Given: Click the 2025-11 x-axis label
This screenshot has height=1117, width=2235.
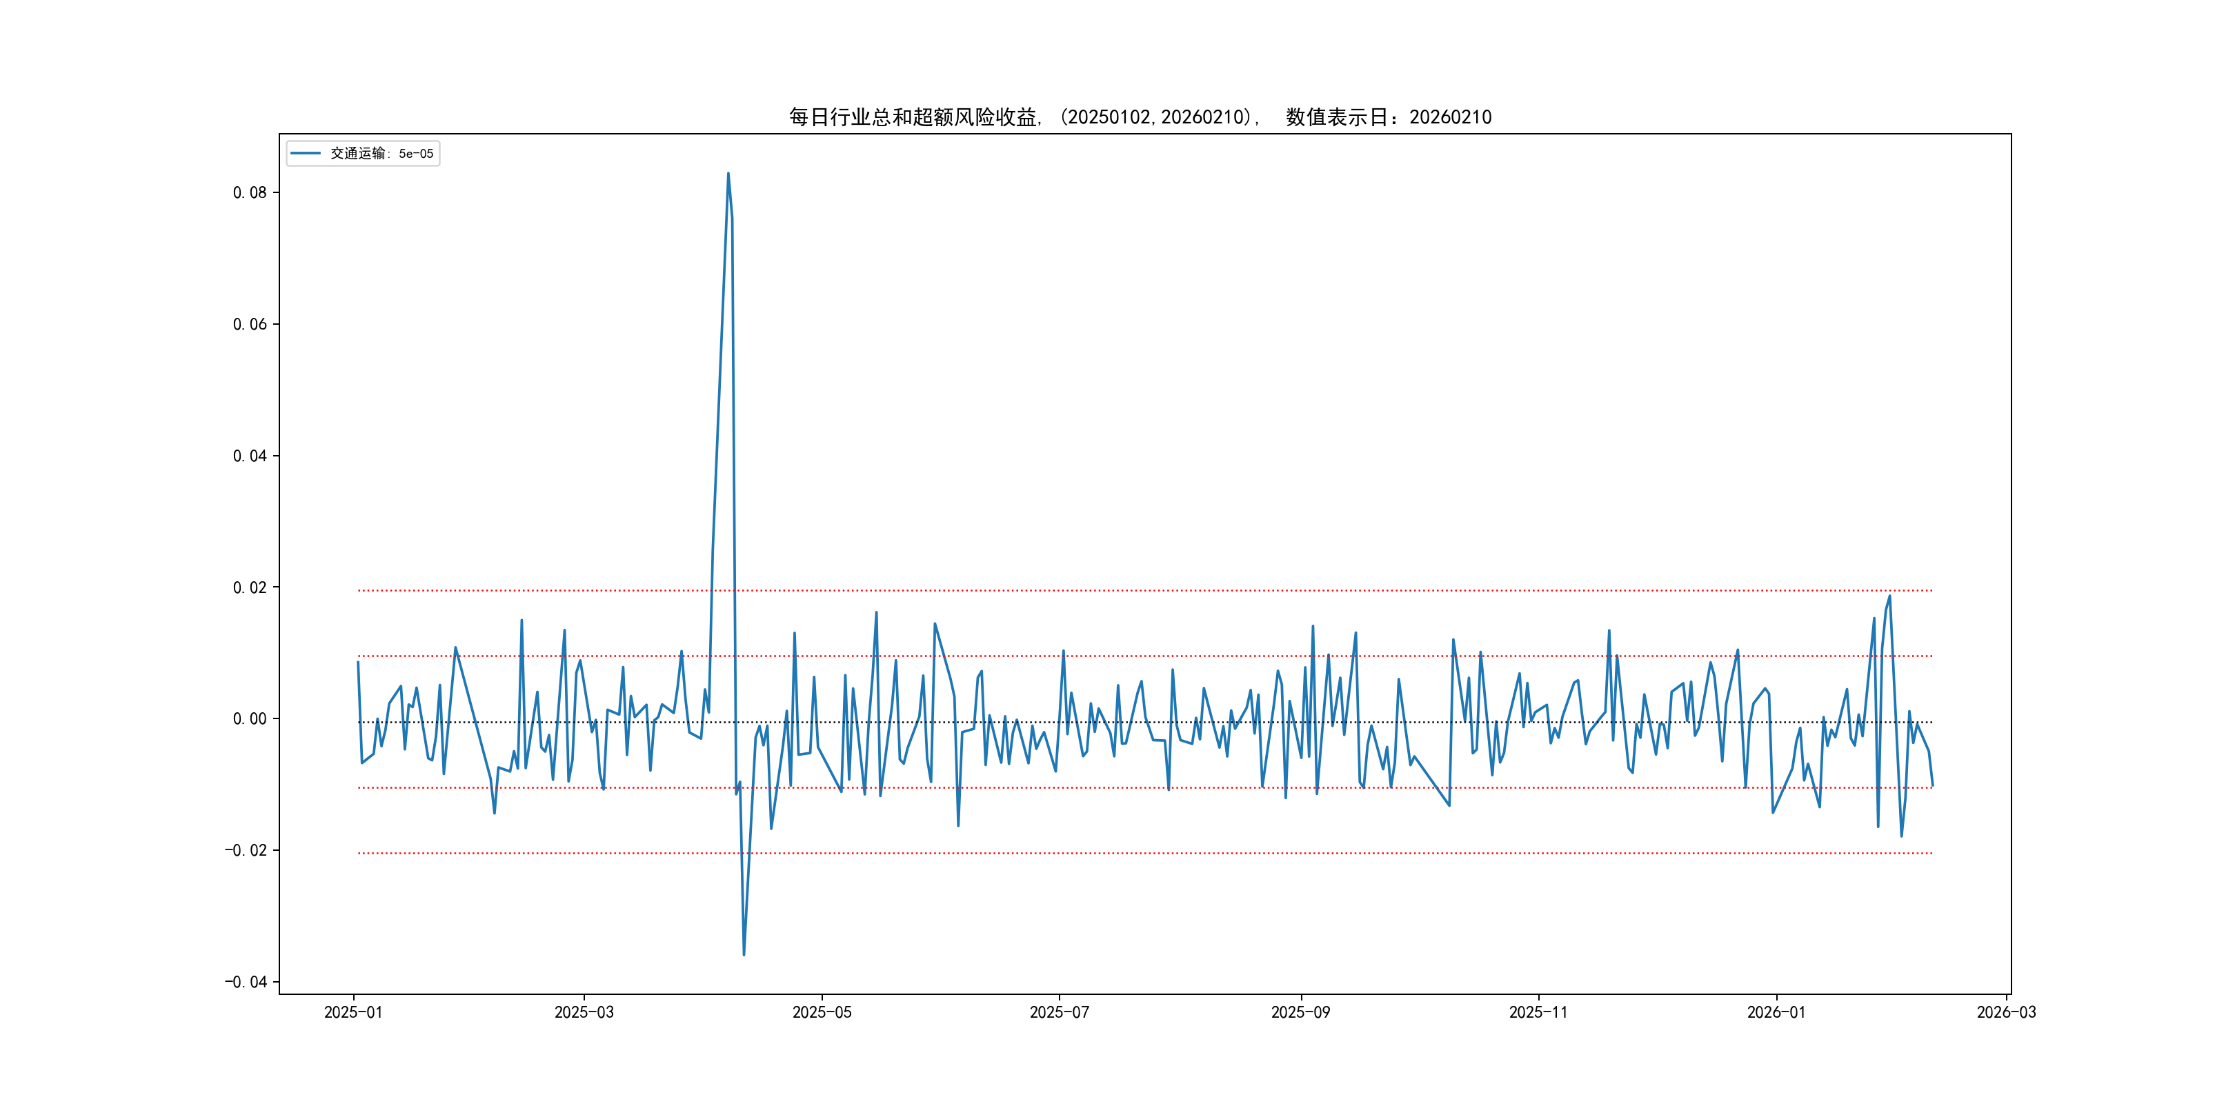Looking at the screenshot, I should [x=1538, y=1012].
